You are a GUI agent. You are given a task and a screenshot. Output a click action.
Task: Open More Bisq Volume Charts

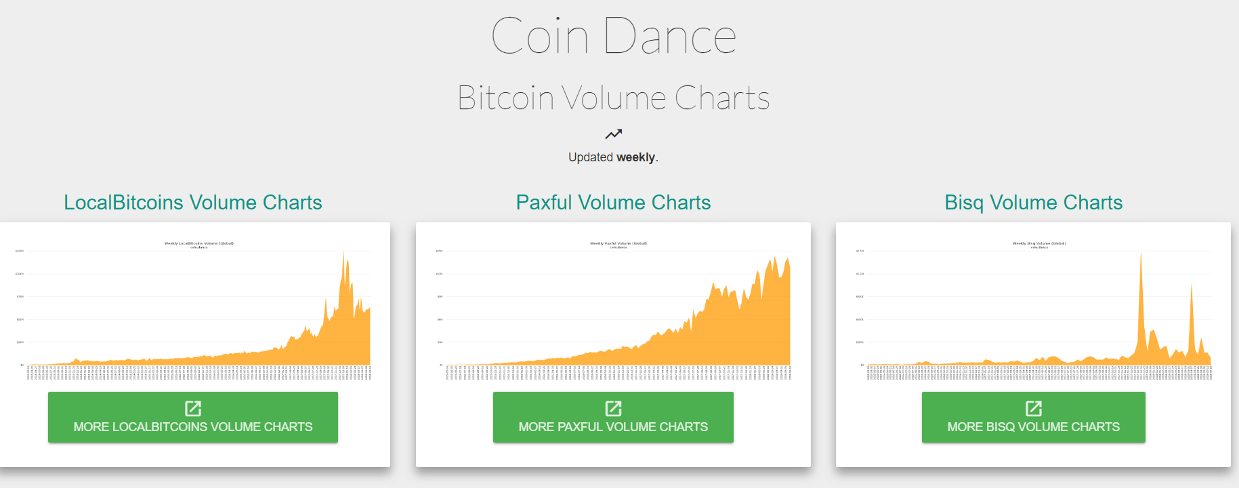(x=1034, y=418)
